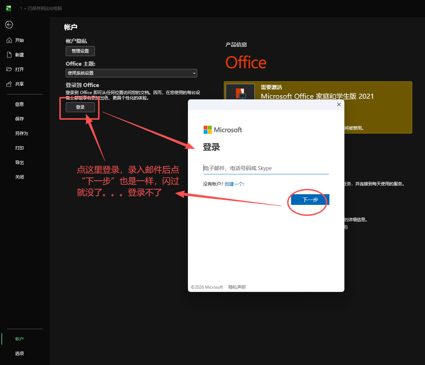Click the 帐户隐私 heading
The image size is (425, 365).
(76, 41)
